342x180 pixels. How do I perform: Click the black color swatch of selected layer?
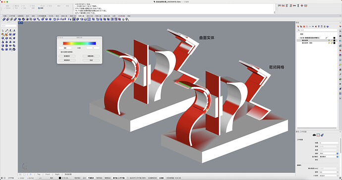(335, 41)
